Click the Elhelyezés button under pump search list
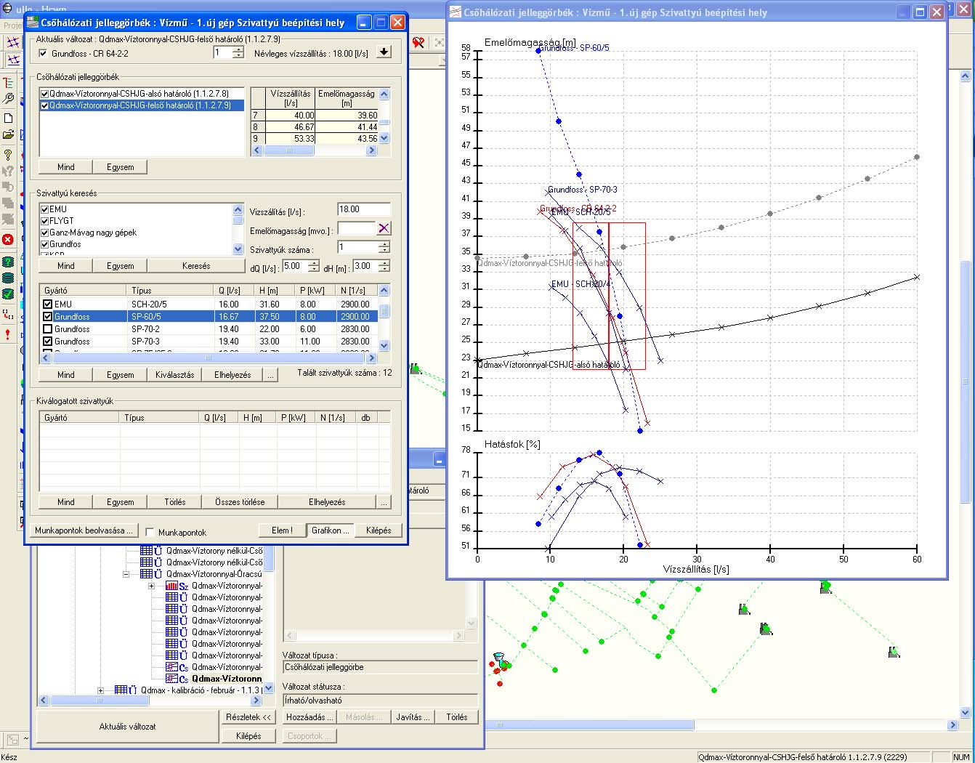 tap(232, 375)
